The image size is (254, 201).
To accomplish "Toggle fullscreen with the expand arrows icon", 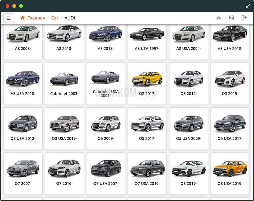I will pyautogui.click(x=248, y=6).
